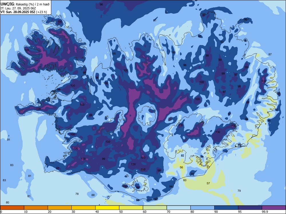Click the legend label '0'

1,212
